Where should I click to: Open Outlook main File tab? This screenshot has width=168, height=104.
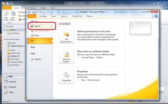coord(6,8)
